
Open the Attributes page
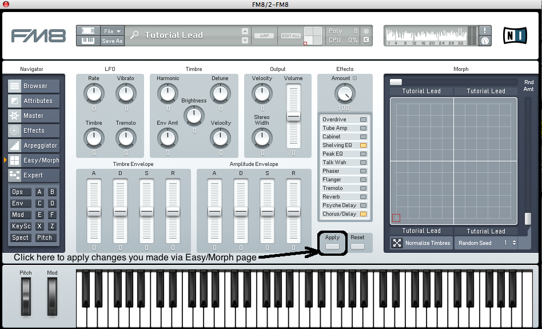pyautogui.click(x=34, y=101)
